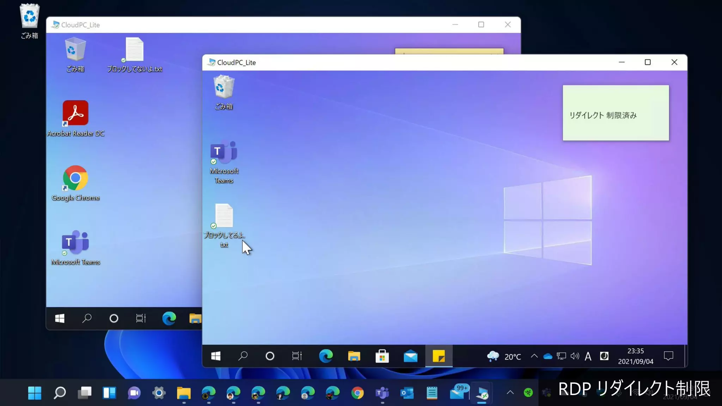This screenshot has height=406, width=722.
Task: Click the 23:35 clock in remote taskbar
Action: pos(635,356)
